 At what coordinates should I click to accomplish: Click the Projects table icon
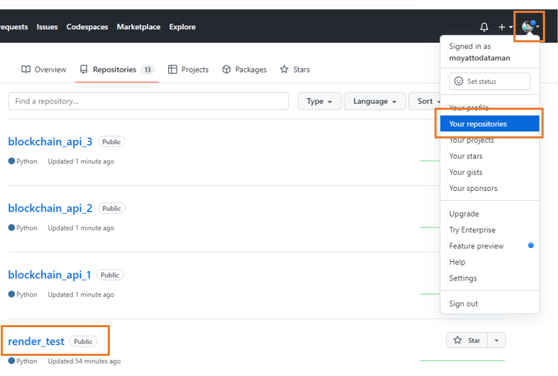(172, 70)
